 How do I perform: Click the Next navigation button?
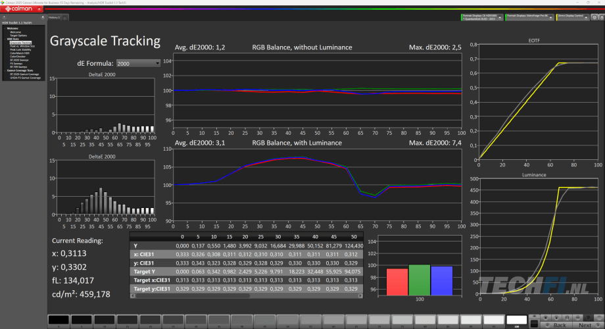(589, 325)
